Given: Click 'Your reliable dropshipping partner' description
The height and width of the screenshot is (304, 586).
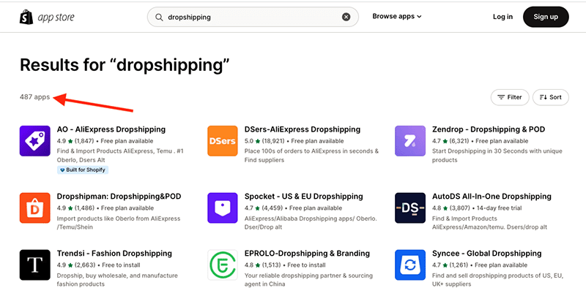Looking at the screenshot, I should (308, 280).
